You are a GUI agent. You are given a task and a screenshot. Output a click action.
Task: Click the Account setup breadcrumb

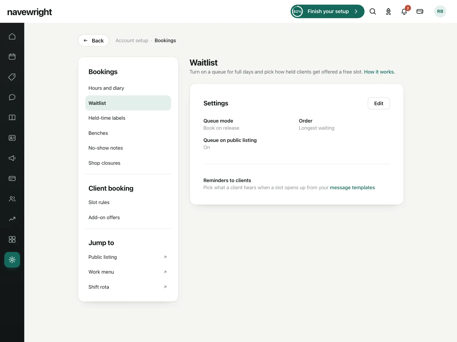(x=132, y=40)
